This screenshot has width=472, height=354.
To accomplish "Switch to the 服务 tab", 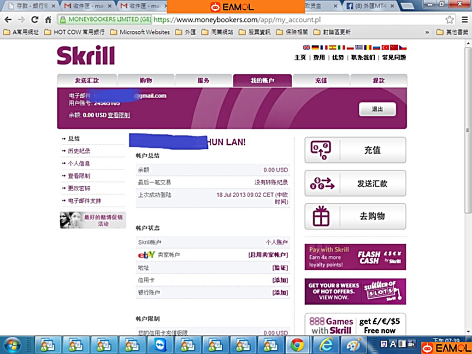I will pyautogui.click(x=203, y=80).
